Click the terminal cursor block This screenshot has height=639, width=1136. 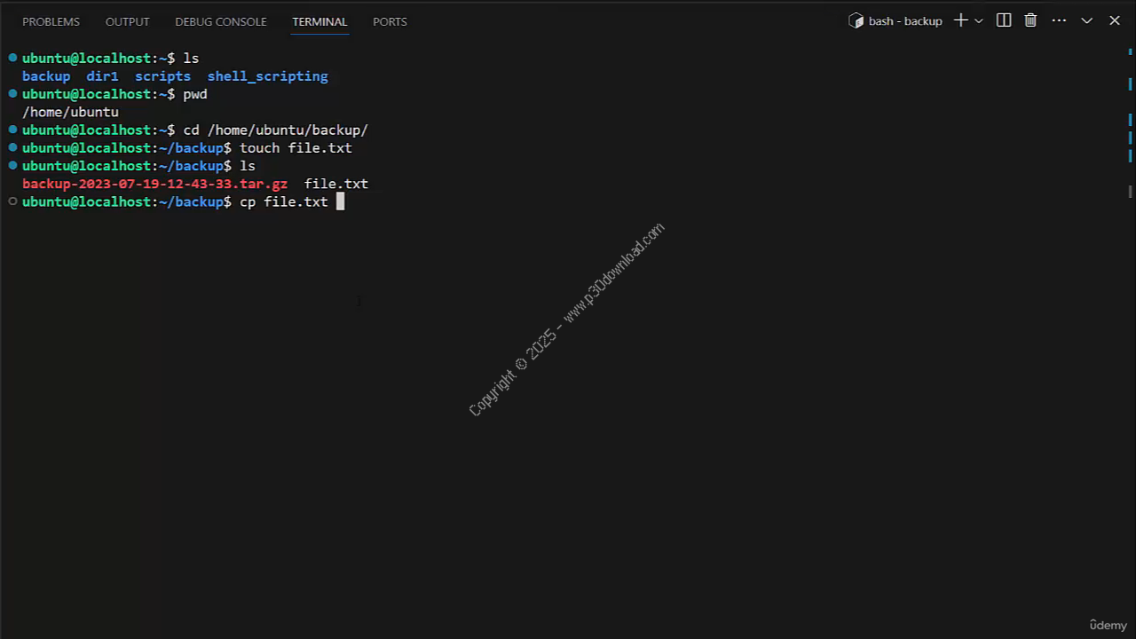click(340, 201)
